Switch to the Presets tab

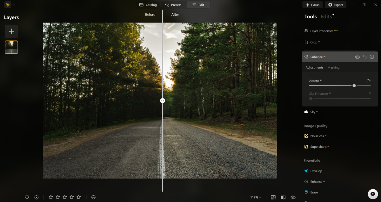point(173,5)
